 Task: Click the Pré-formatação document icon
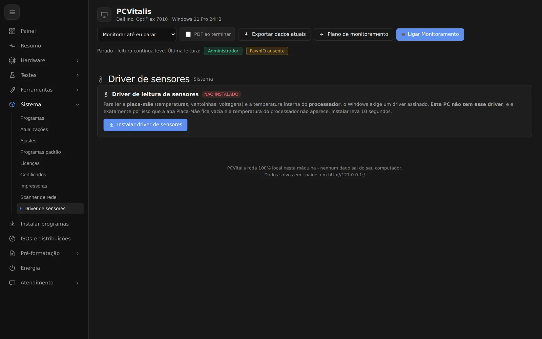coord(12,253)
